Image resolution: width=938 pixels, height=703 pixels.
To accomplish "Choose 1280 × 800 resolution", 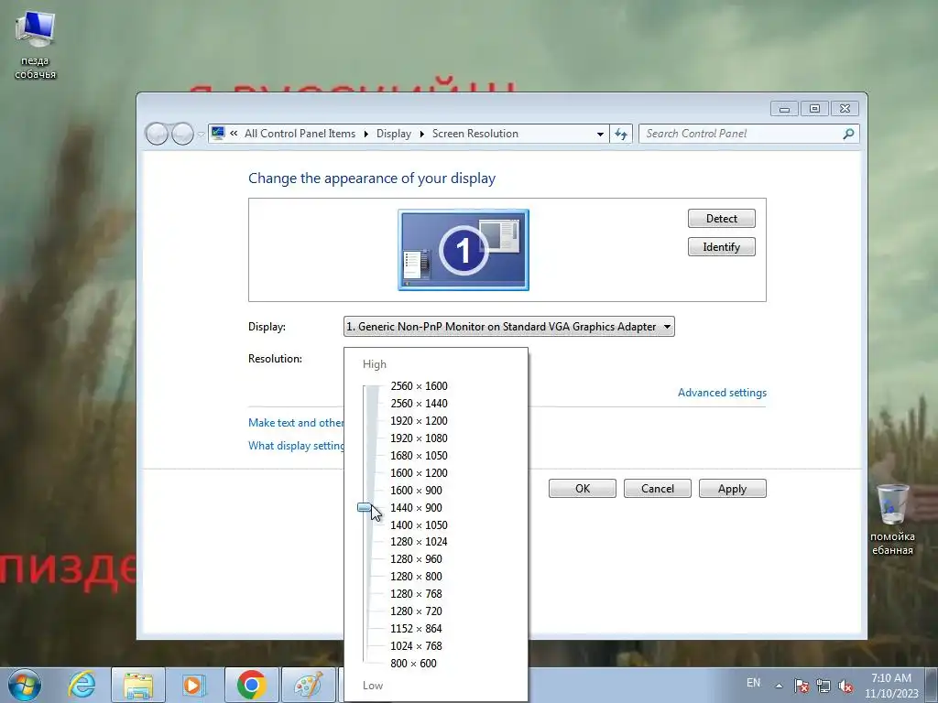I will 417,577.
